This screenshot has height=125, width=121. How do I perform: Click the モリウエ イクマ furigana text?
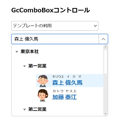point(67,77)
